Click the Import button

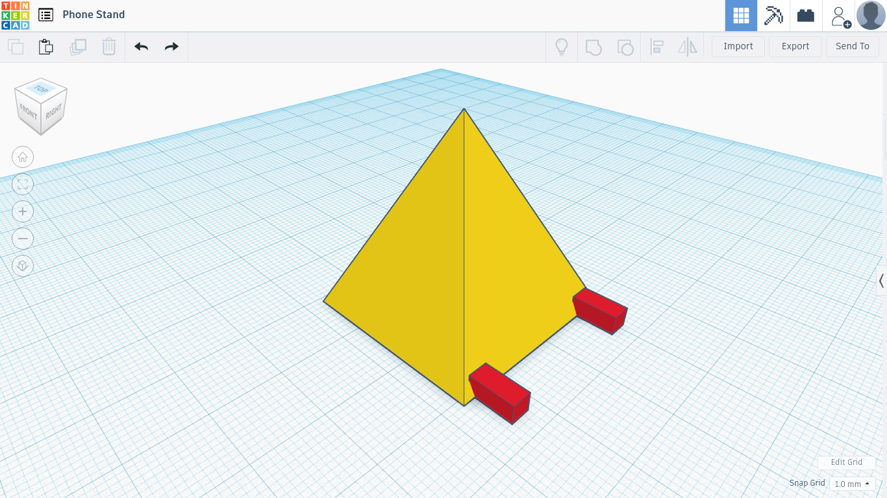738,47
